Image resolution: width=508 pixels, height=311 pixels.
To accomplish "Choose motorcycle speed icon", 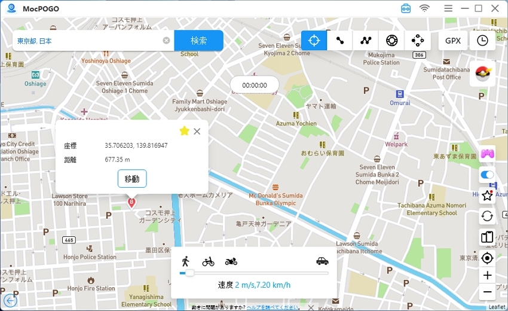I will tap(231, 261).
